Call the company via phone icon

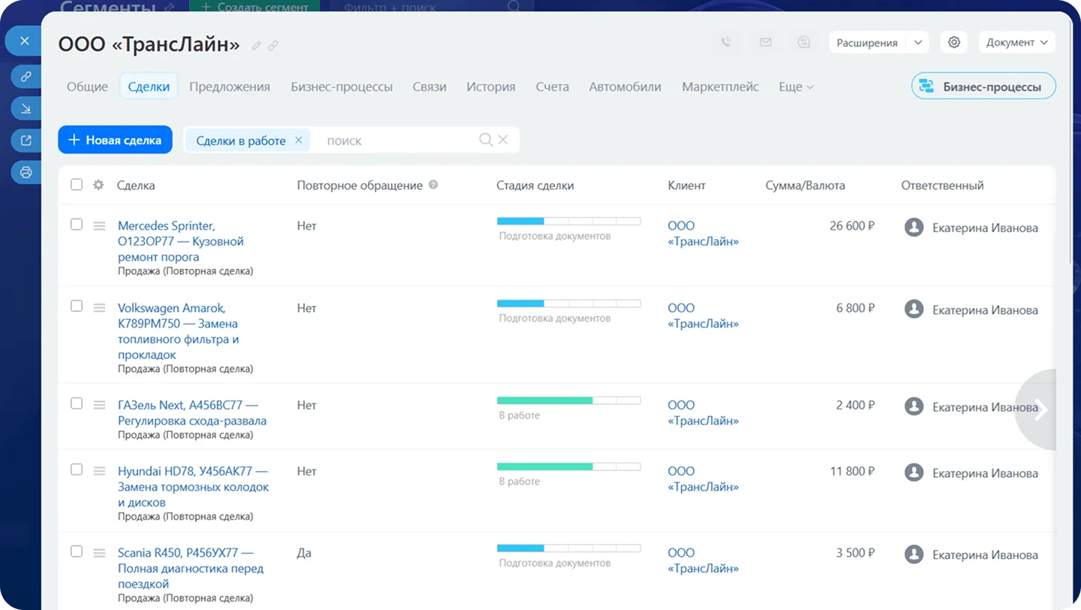(x=726, y=43)
